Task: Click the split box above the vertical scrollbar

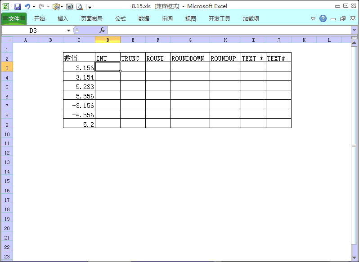Action: pyautogui.click(x=354, y=38)
